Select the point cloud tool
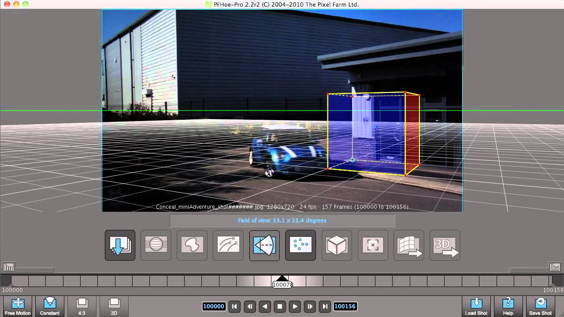Viewport: 564px width, 317px height. (301, 245)
